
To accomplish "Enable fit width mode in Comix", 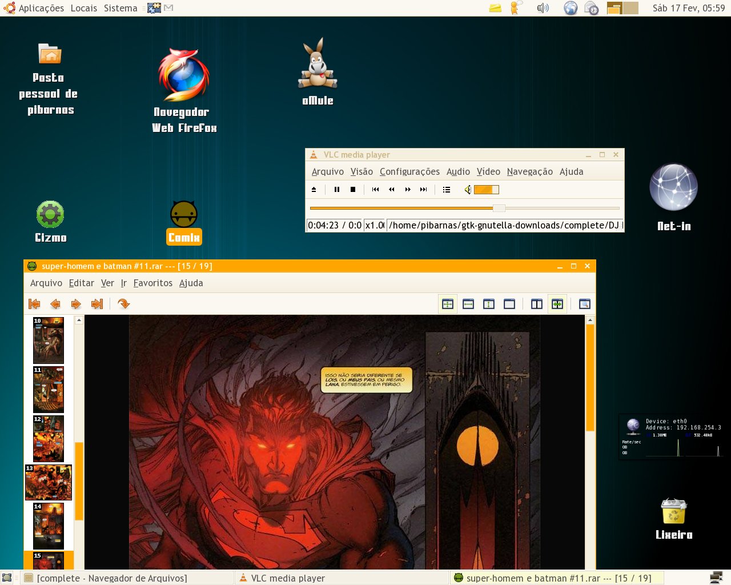I will click(x=468, y=304).
